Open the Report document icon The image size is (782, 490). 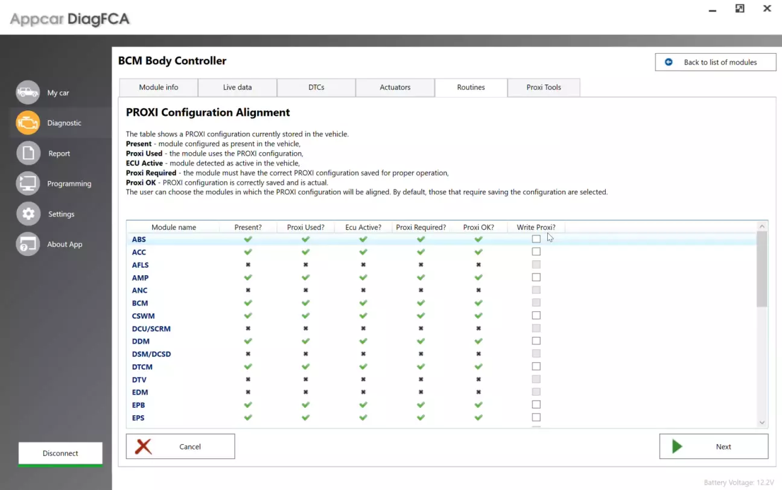(x=28, y=153)
